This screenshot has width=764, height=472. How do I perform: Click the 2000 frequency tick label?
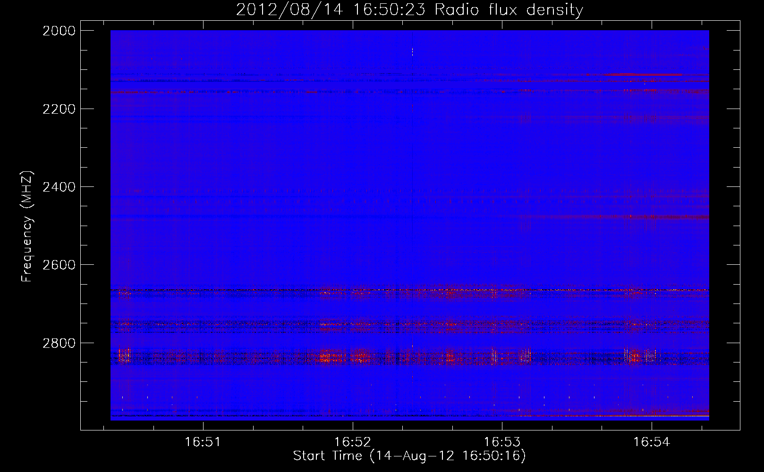click(x=59, y=31)
